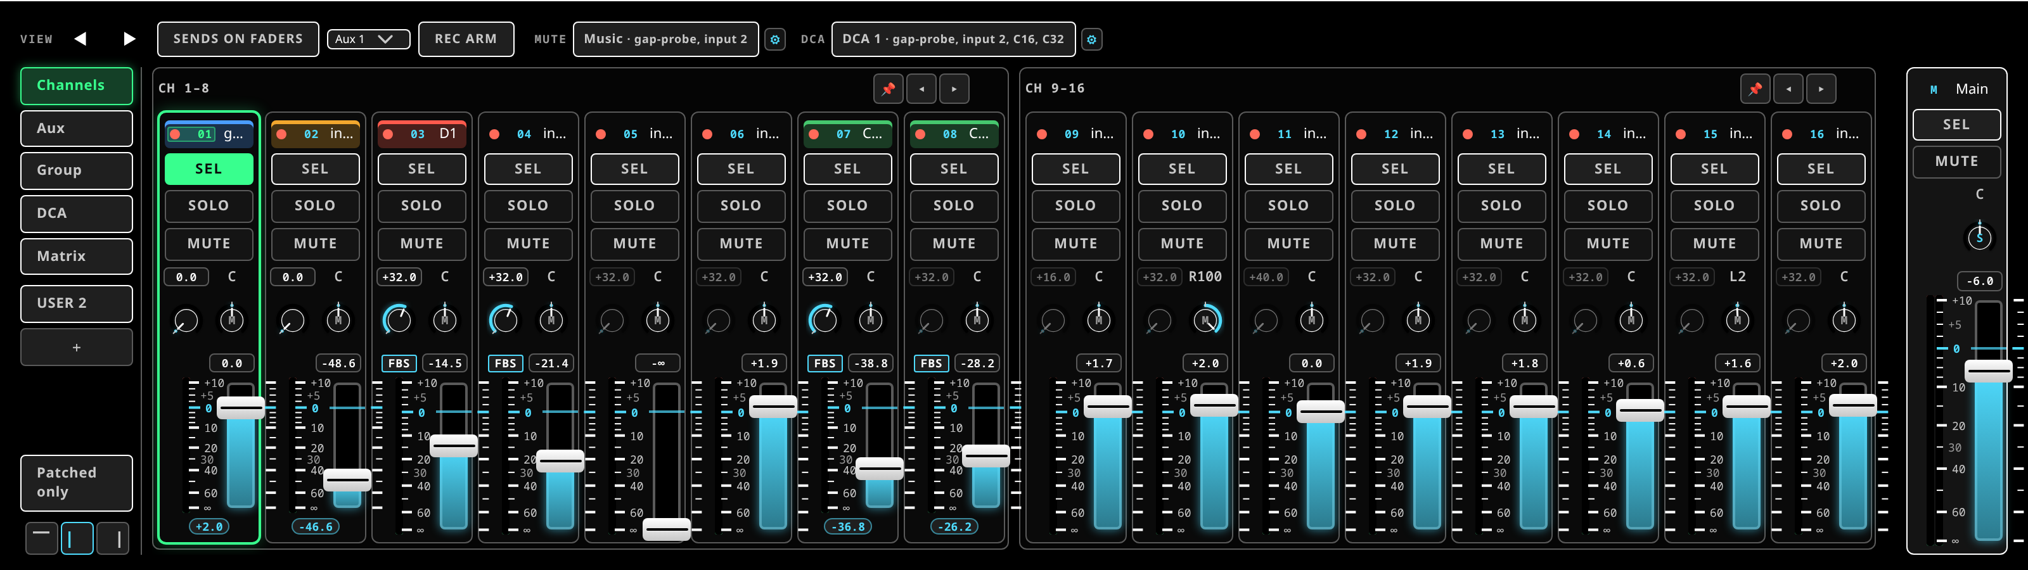The height and width of the screenshot is (570, 2028).
Task: Toggle SENDS ON FADERS
Action: tap(238, 39)
